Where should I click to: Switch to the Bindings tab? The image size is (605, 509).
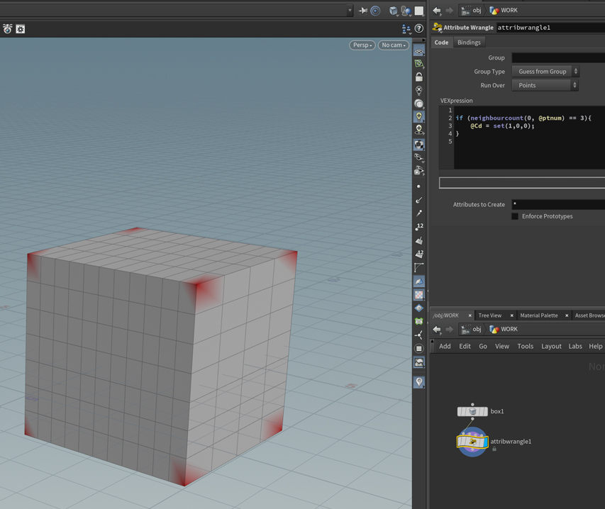[469, 43]
